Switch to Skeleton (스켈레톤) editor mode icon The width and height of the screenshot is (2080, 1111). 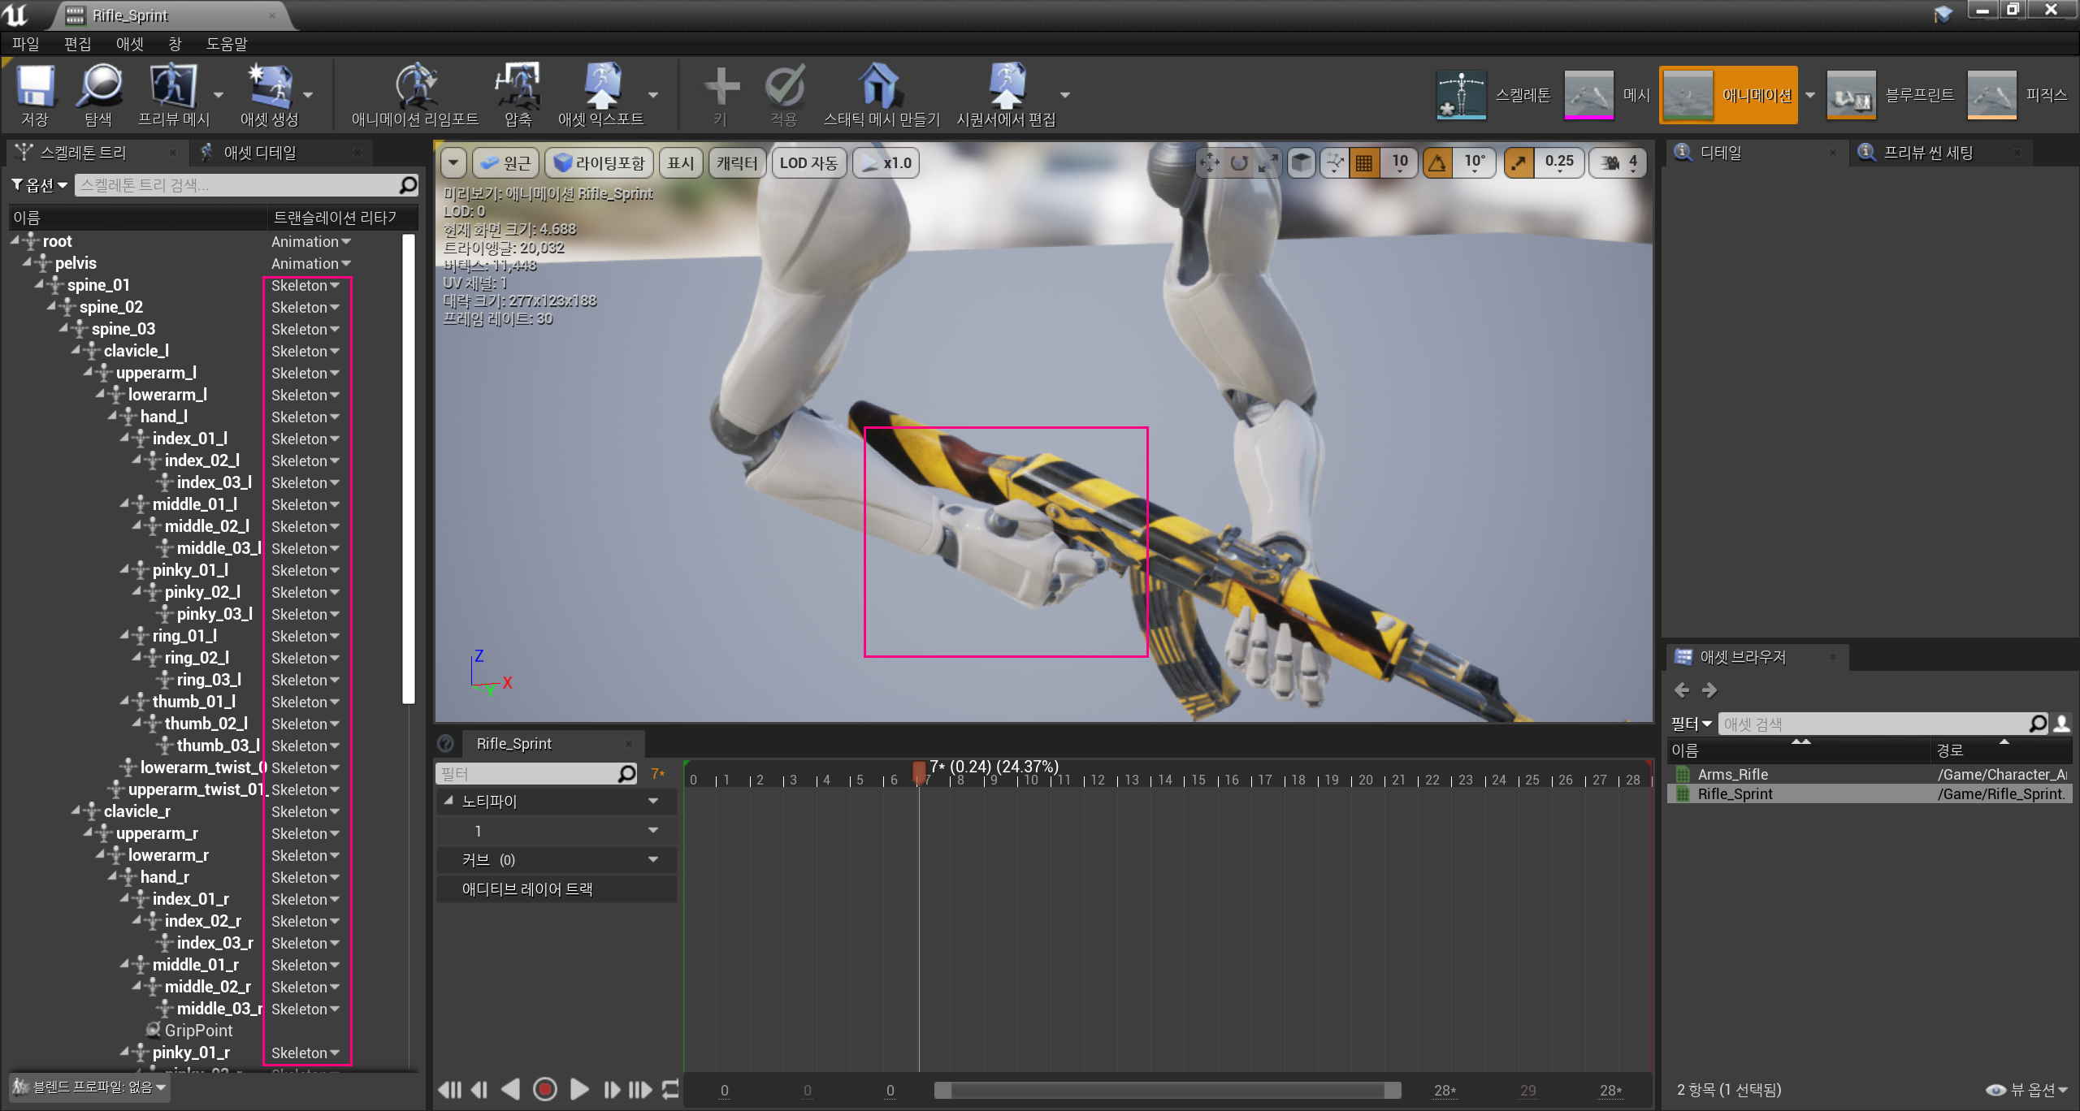click(x=1461, y=95)
